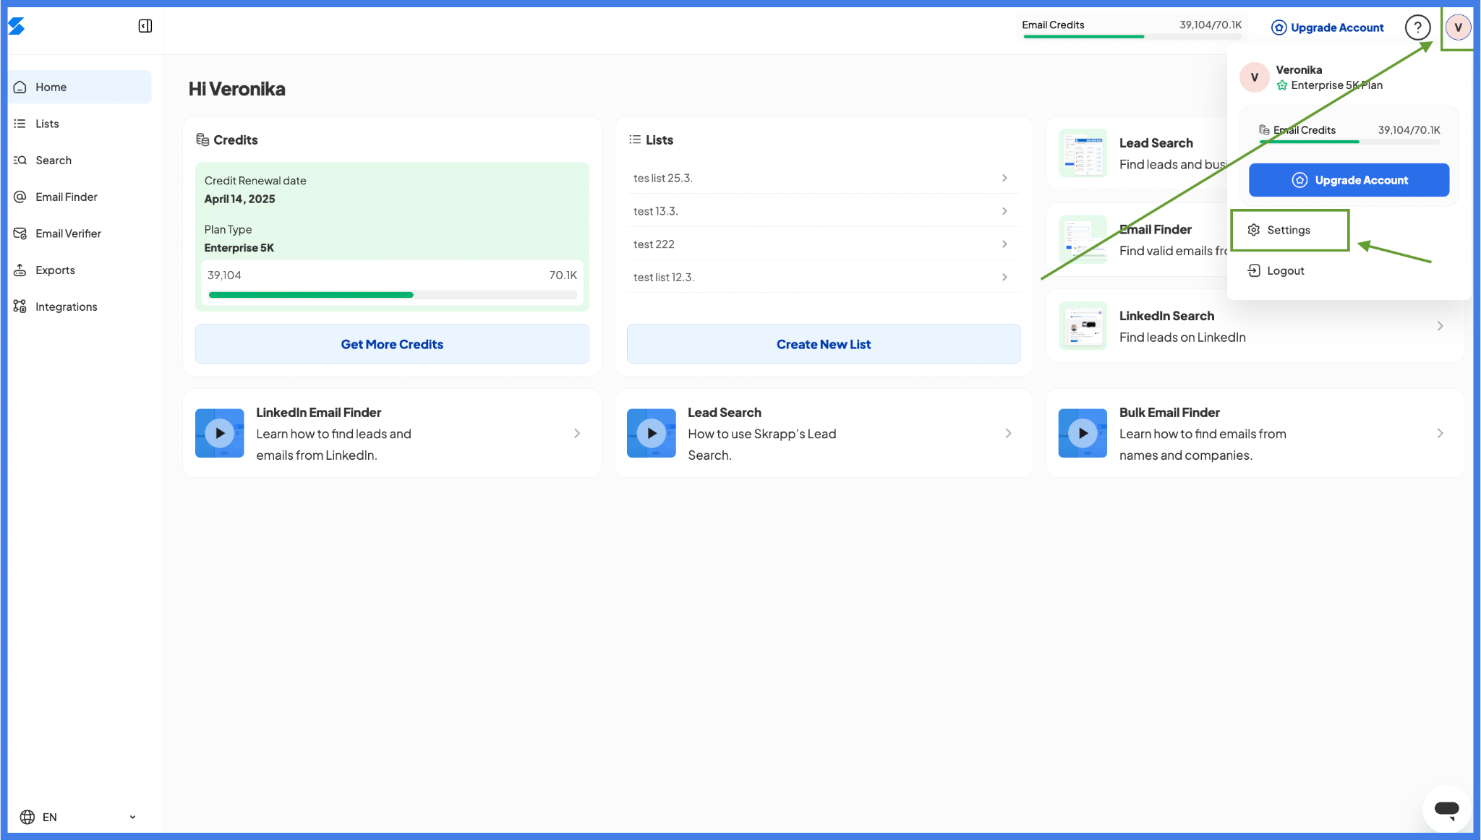1481x840 pixels.
Task: Click chevron on Lead Search tutorial card
Action: coord(1008,434)
